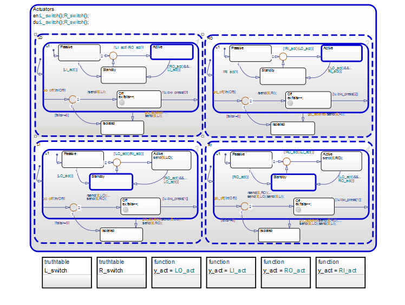Click the [u.low_press[0]] transition label in LO

click(x=175, y=92)
